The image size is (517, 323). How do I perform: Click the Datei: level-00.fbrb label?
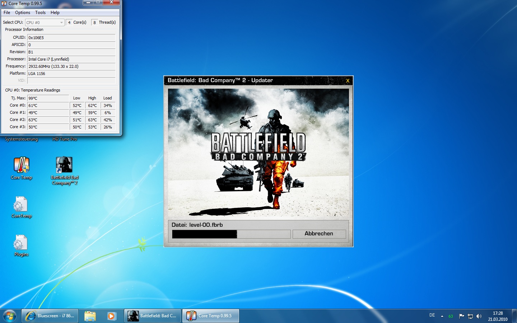(197, 225)
